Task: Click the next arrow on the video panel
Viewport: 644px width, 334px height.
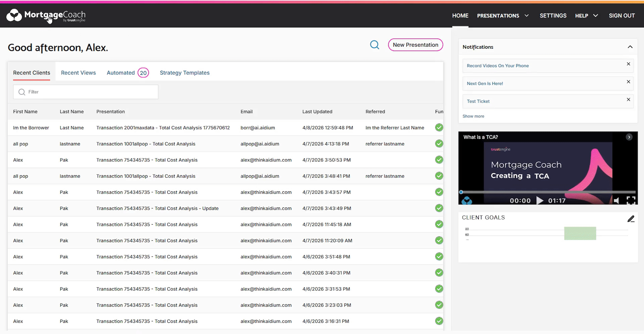Action: (629, 137)
